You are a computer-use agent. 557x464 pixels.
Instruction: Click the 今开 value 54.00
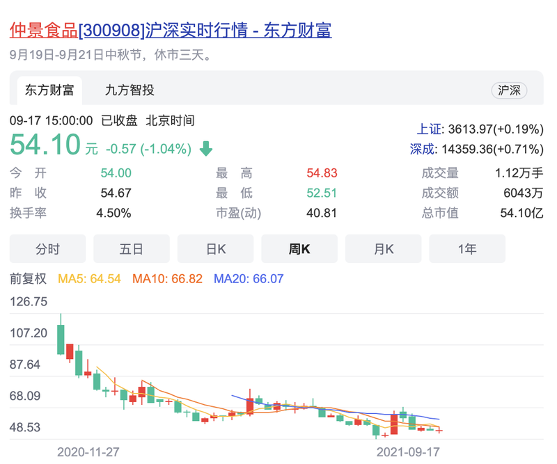116,173
